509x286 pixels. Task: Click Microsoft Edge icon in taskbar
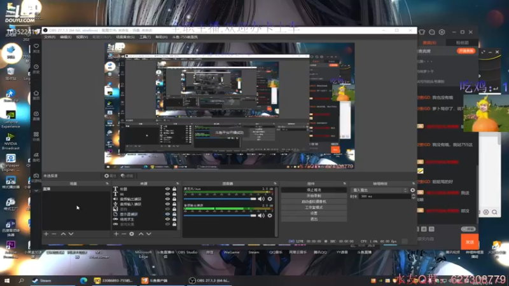tap(83, 280)
